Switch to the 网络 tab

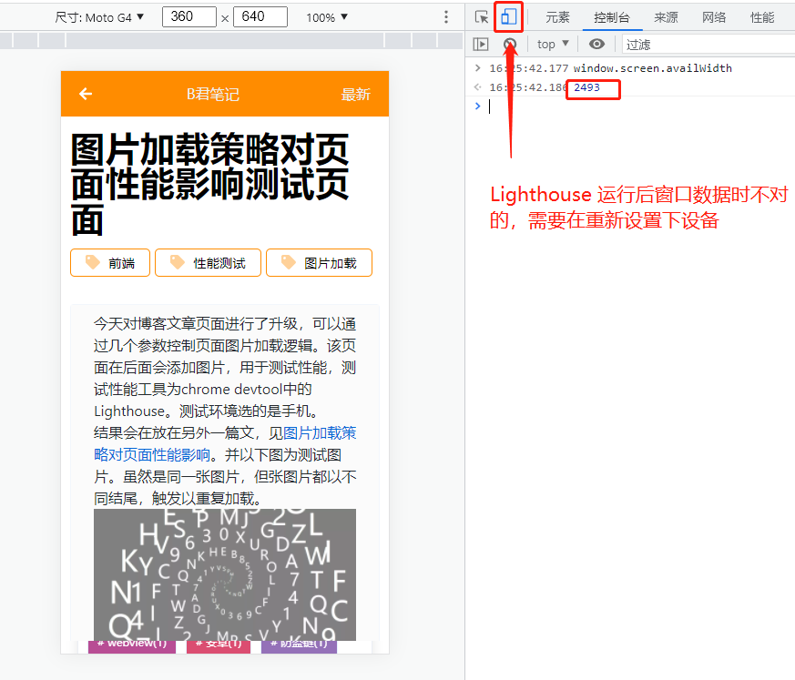click(x=714, y=17)
